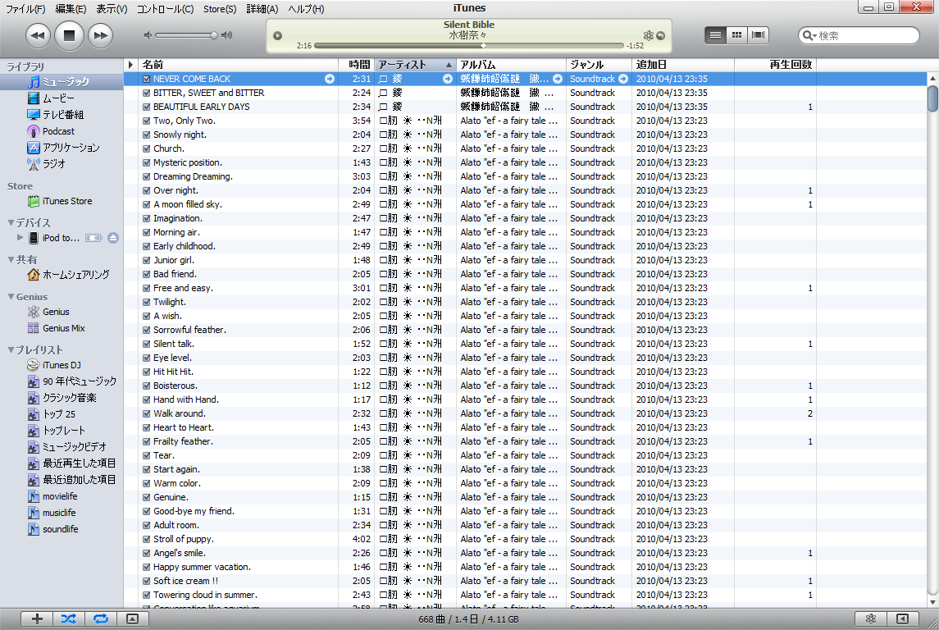939x630 pixels.
Task: Seek within the Silent Bible progress bar
Action: 468,45
